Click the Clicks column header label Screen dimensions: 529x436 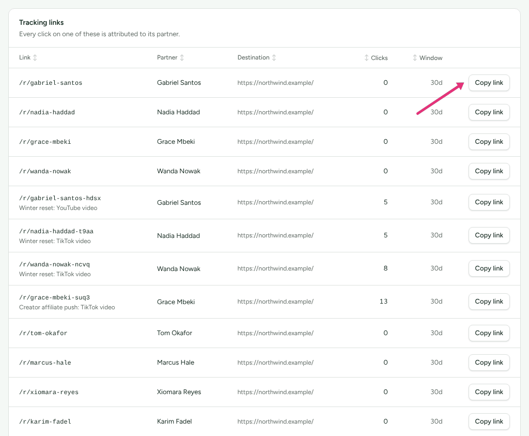[379, 58]
